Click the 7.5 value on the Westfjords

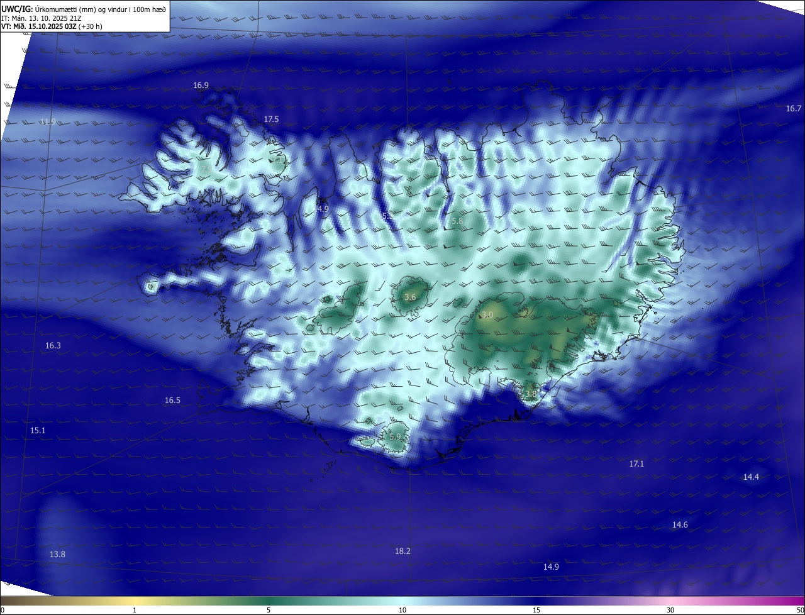coord(206,169)
